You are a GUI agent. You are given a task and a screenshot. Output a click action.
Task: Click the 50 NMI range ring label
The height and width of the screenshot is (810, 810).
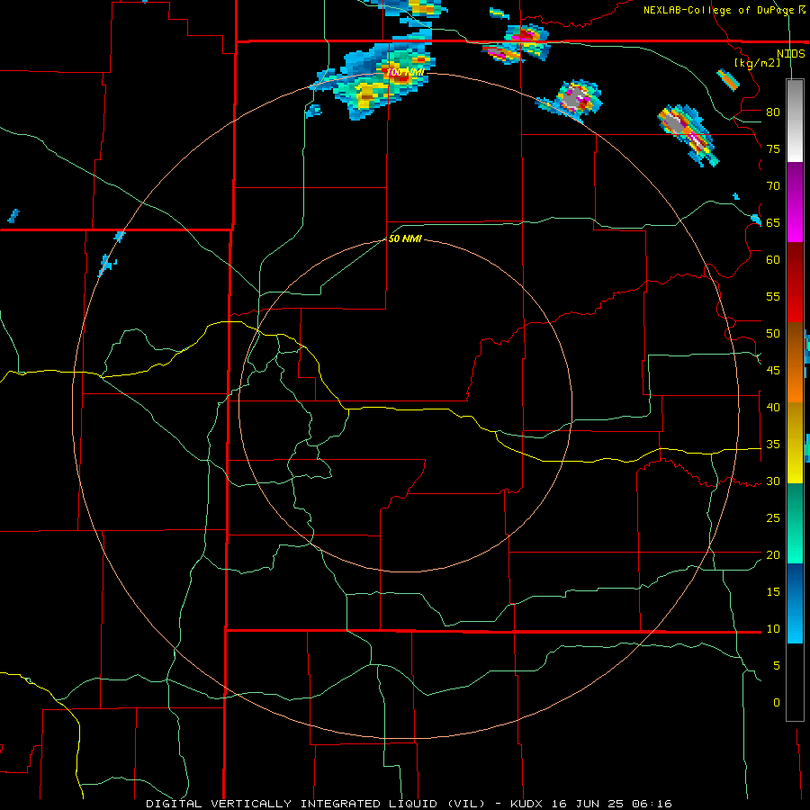tap(405, 238)
